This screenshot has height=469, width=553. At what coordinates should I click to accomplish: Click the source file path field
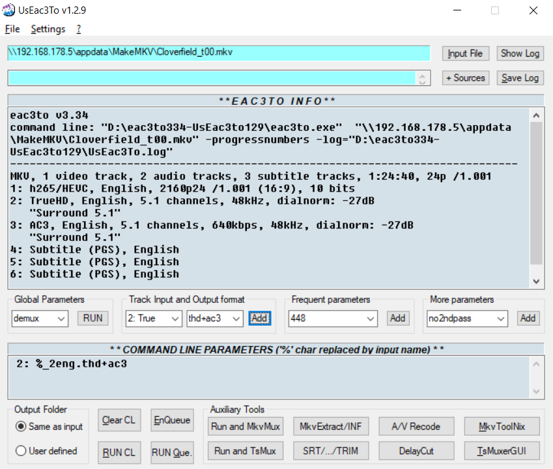click(x=218, y=53)
